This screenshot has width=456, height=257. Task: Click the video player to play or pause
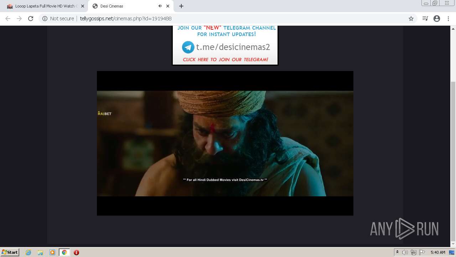click(225, 143)
